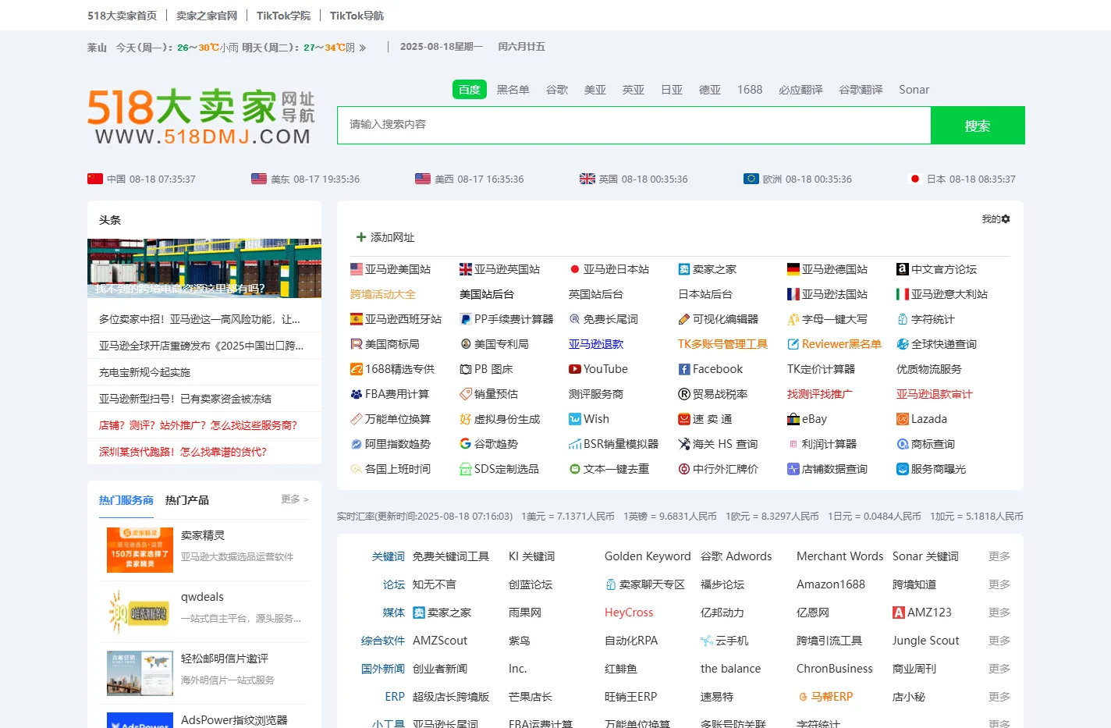The image size is (1111, 728).
Task: Open TikTok学院 top link
Action: (x=283, y=16)
